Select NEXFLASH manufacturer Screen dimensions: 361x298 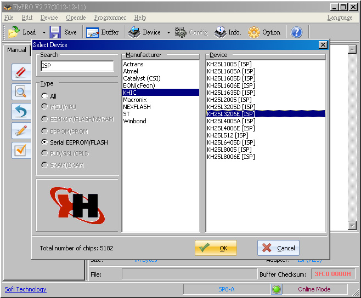tap(161, 107)
